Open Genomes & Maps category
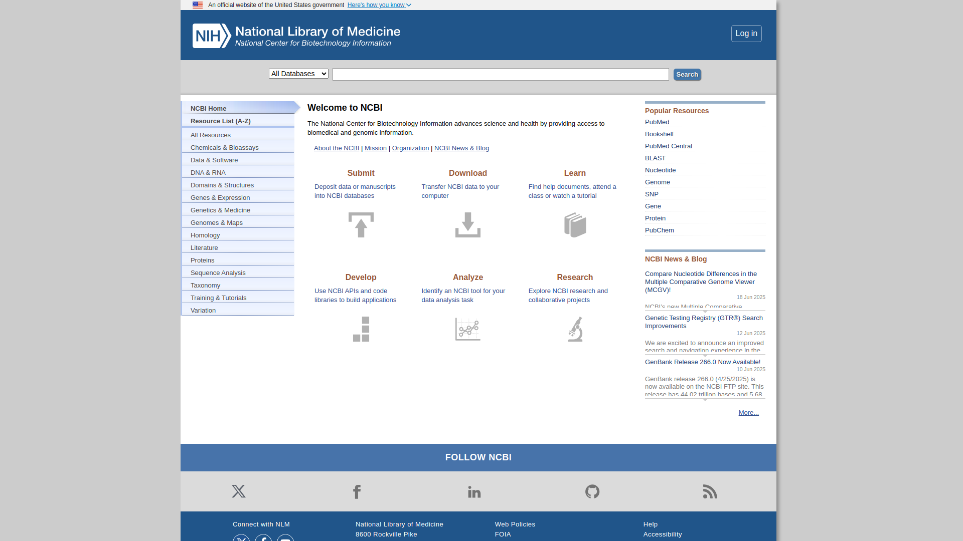Viewport: 963px width, 541px height. pyautogui.click(x=238, y=222)
